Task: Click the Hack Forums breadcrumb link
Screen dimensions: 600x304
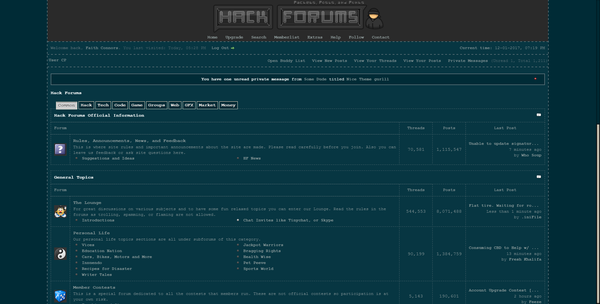Action: [x=66, y=93]
